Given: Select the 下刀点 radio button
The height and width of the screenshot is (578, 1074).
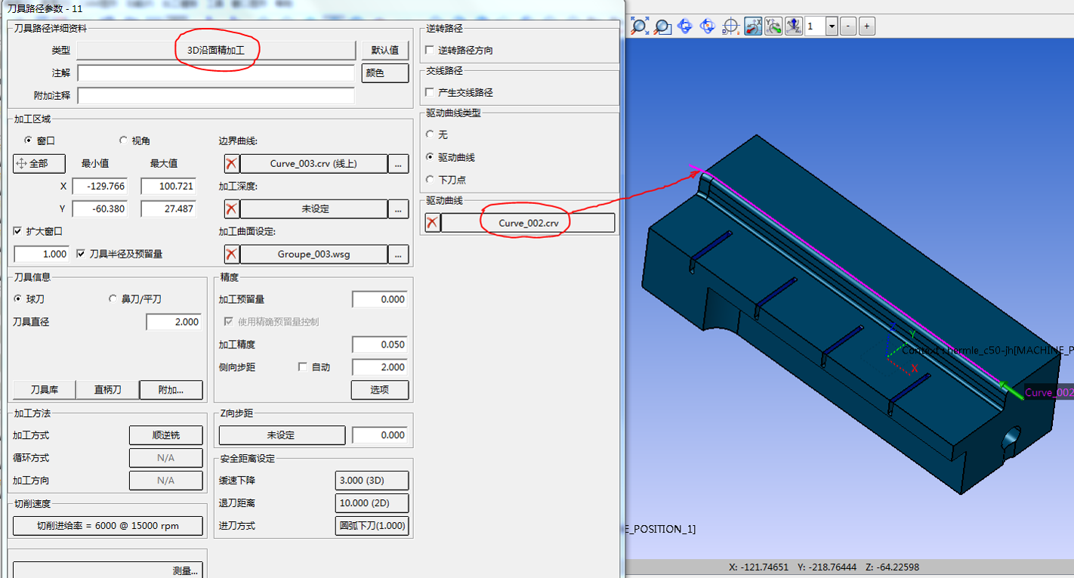Looking at the screenshot, I should click(x=430, y=180).
